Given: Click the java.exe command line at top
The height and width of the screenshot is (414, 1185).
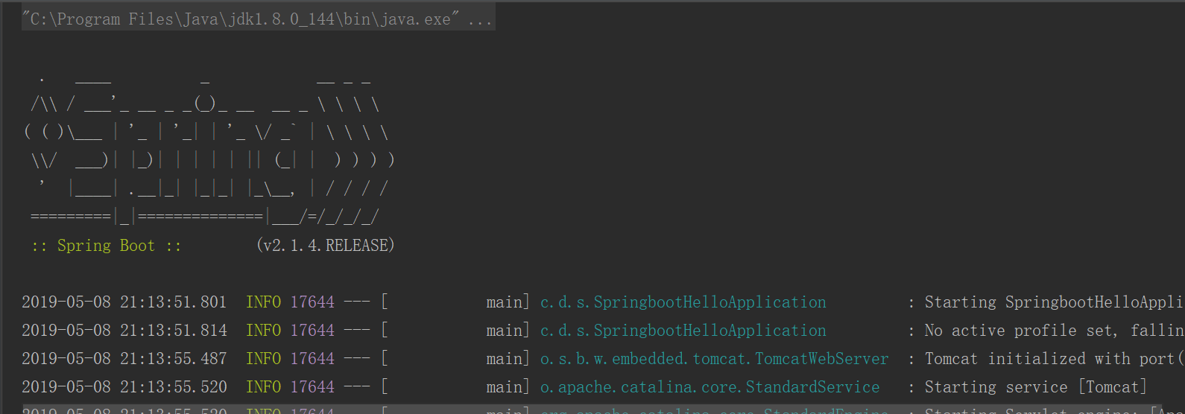Looking at the screenshot, I should [258, 19].
